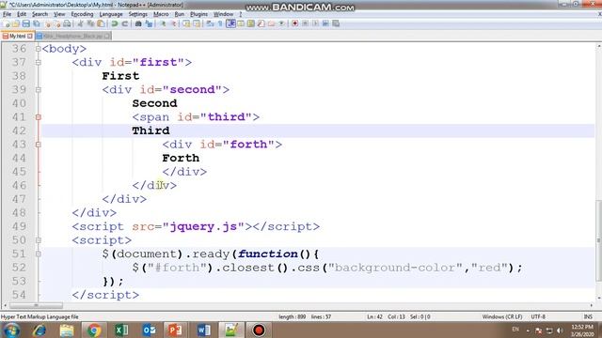Collapse the second div fold at line 39
Viewport: 602px width, 338px height.
pos(38,90)
